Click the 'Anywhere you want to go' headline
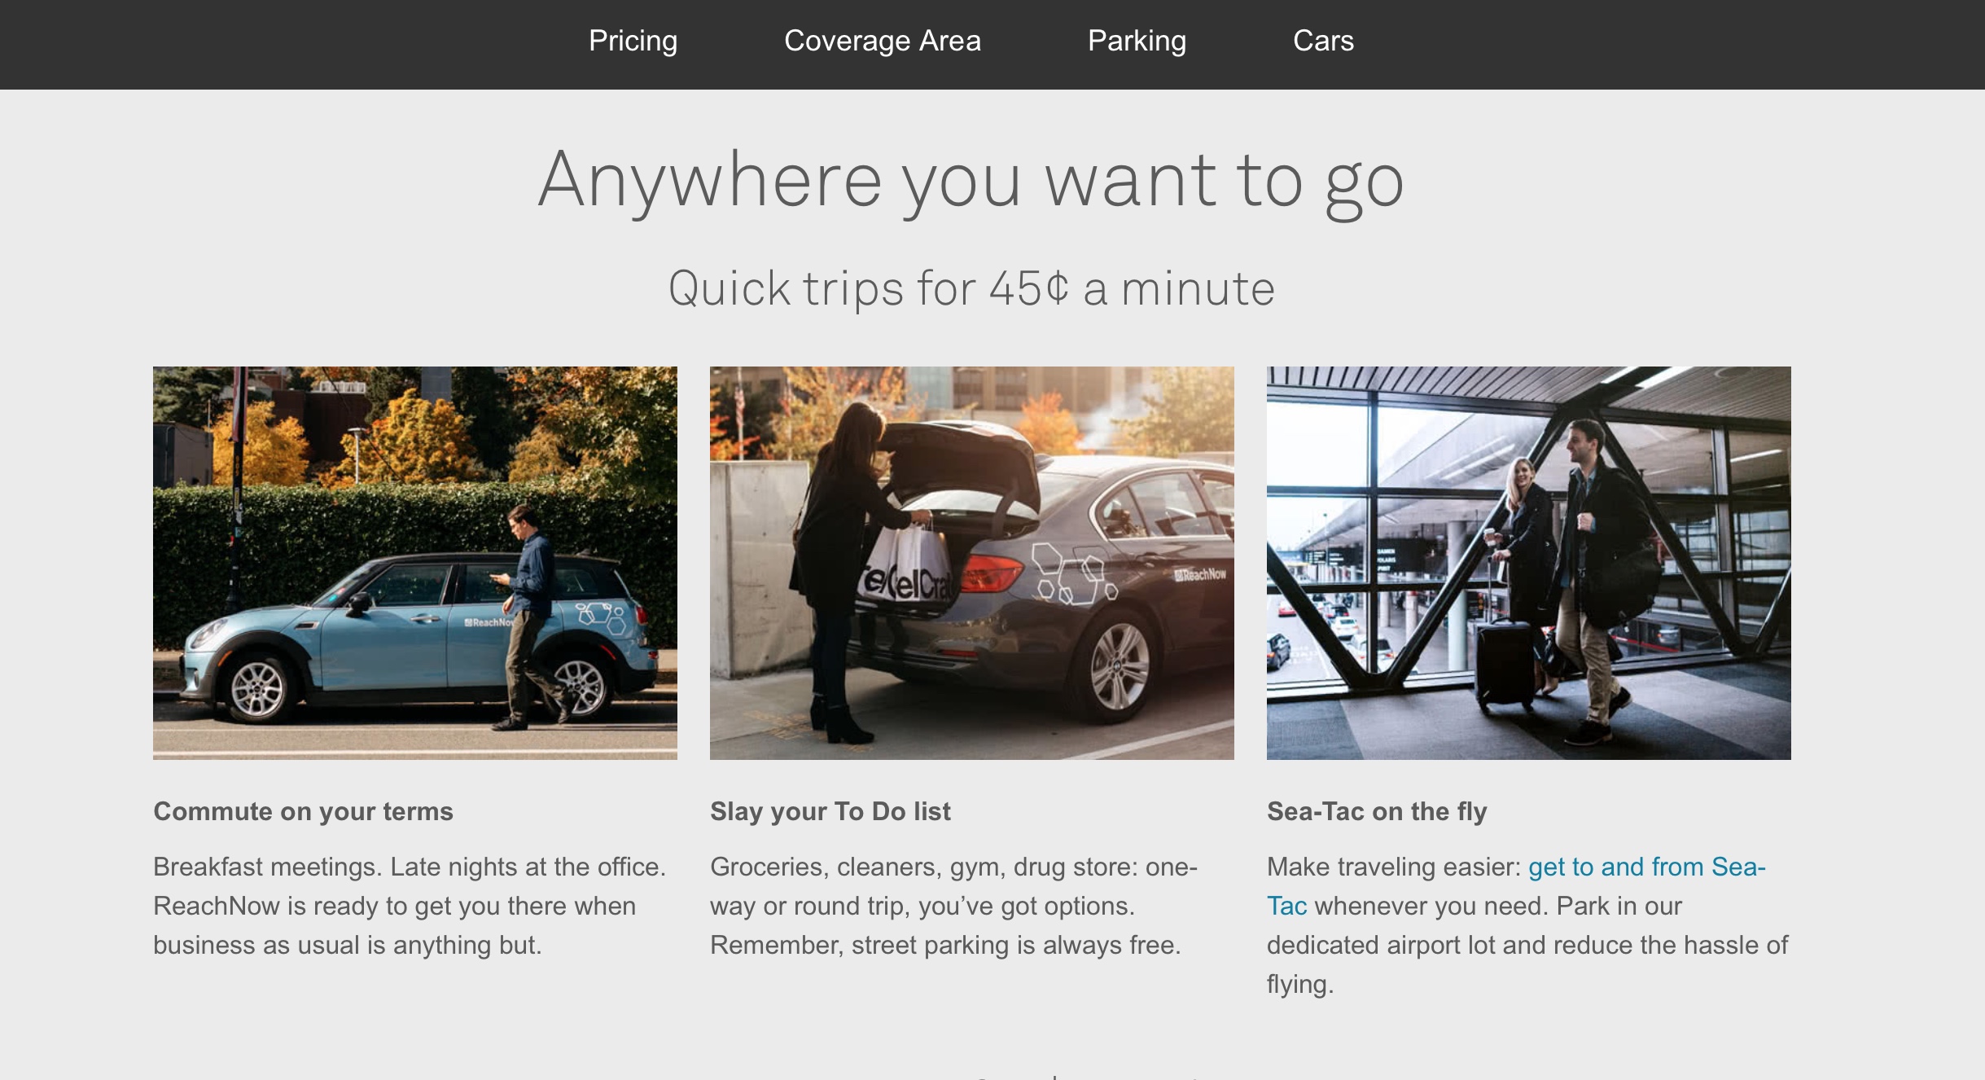Screen dimensions: 1985x1080 pos(971,182)
